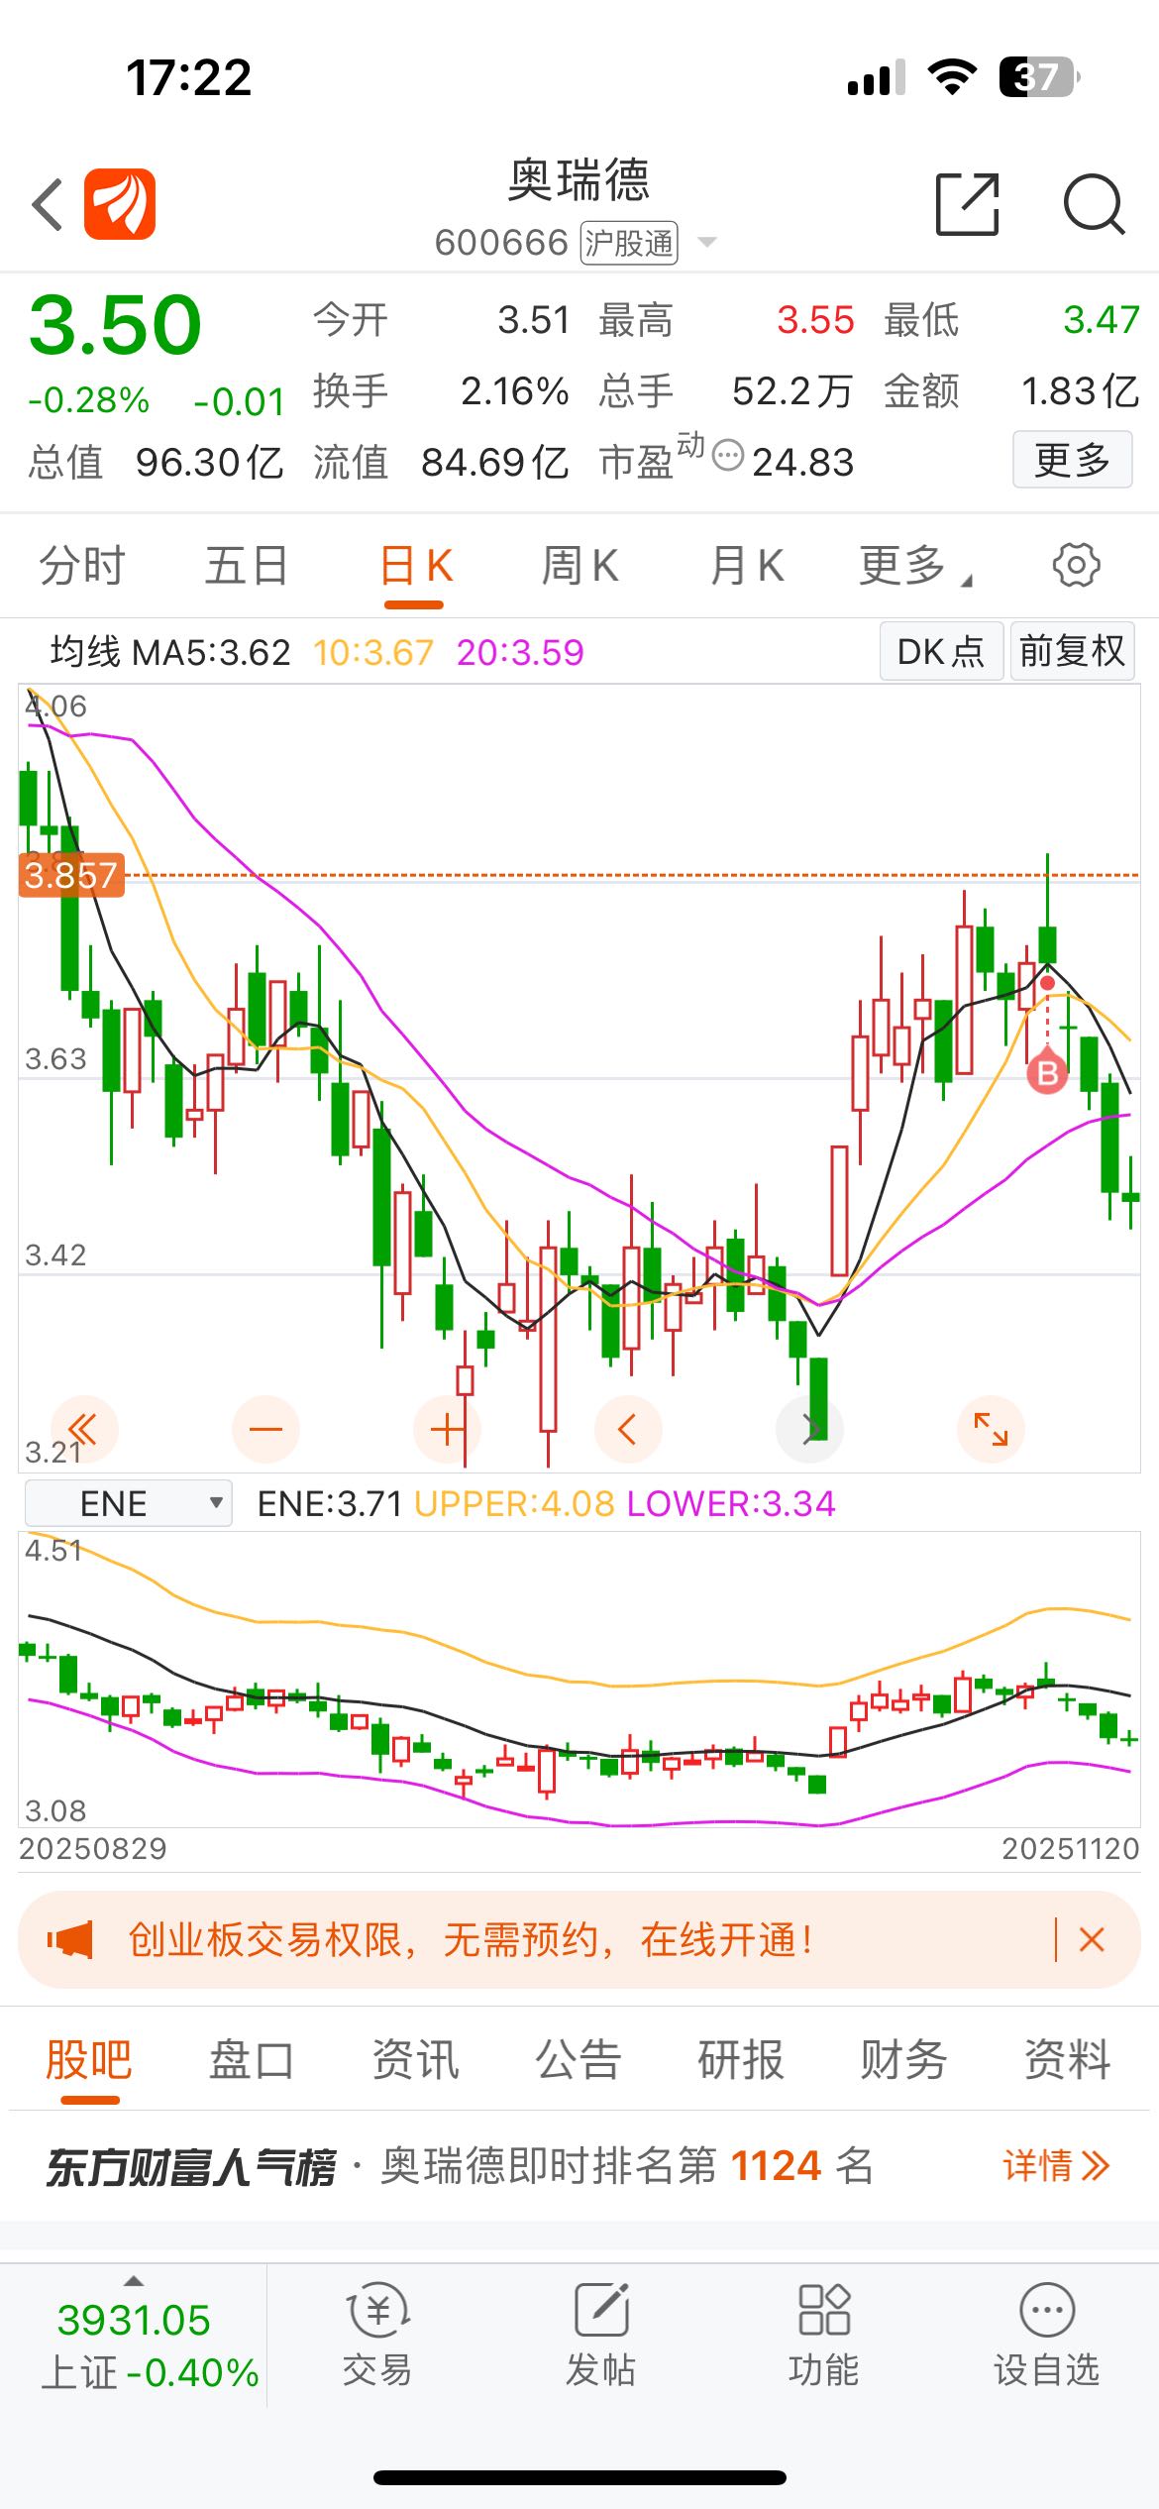This screenshot has height=2509, width=1159.
Task: Tap the red B buy marker
Action: [1047, 1073]
